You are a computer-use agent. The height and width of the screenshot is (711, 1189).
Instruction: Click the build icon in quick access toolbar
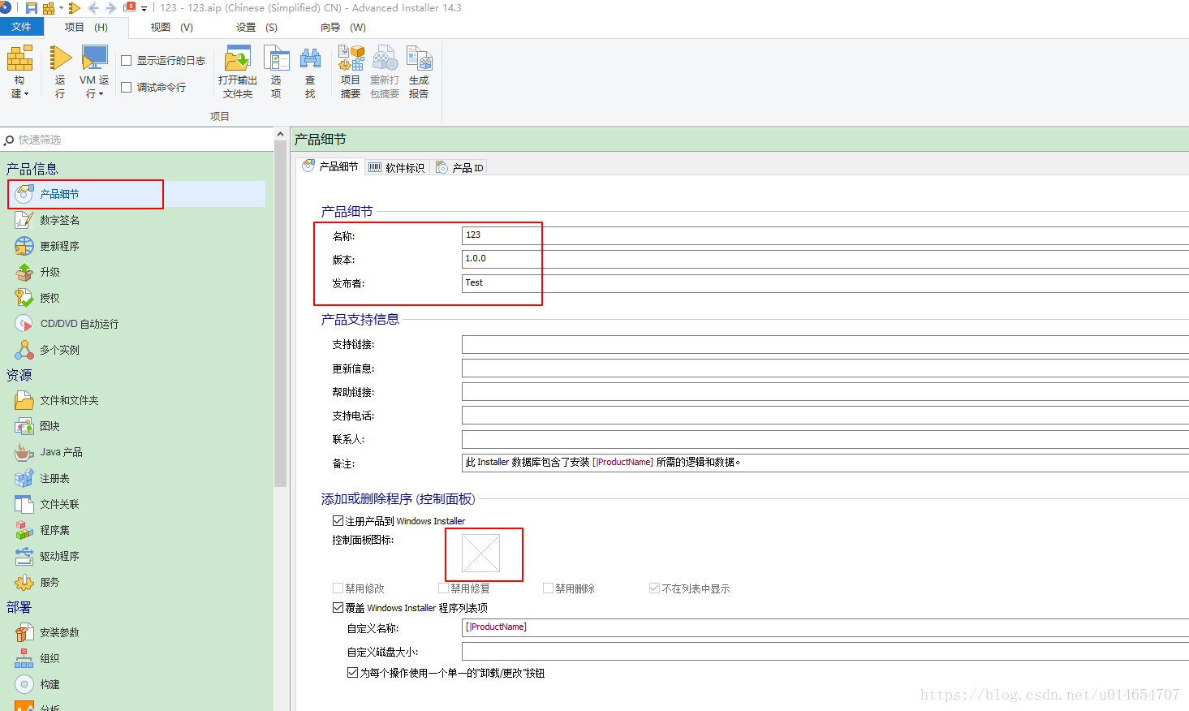pos(49,8)
